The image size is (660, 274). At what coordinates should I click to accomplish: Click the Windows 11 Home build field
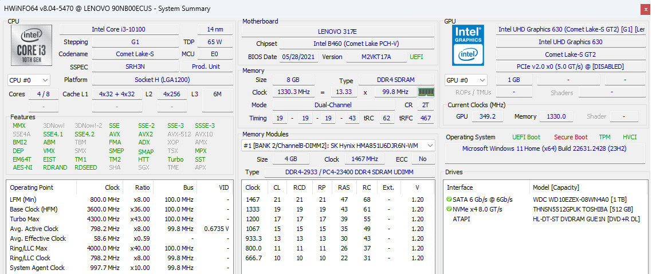[x=545, y=148]
